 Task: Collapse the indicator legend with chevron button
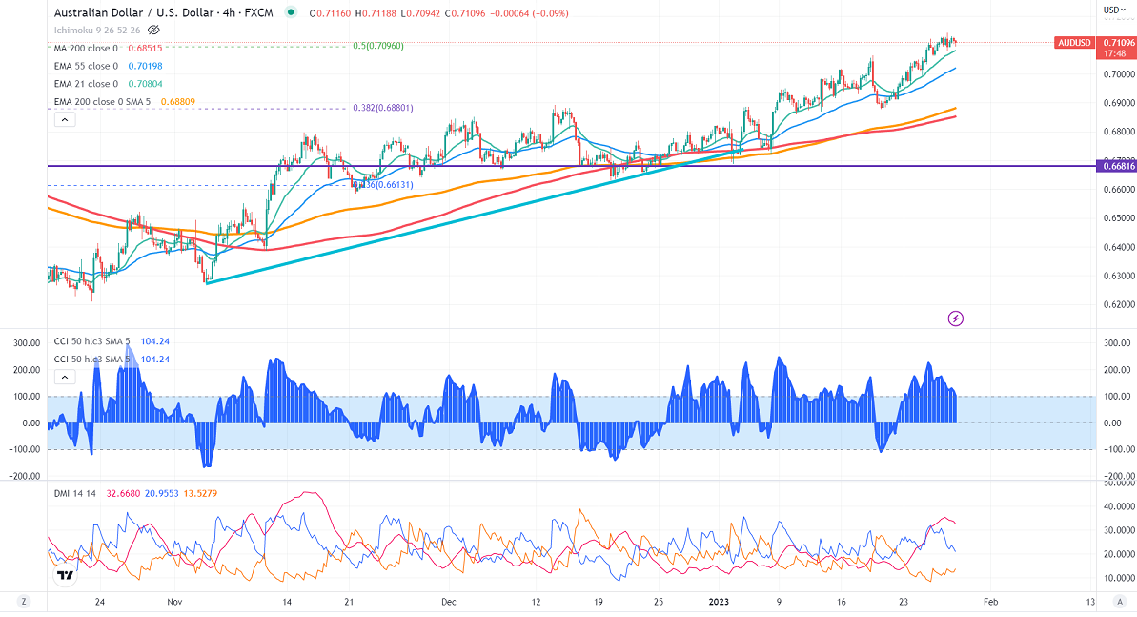click(x=64, y=119)
